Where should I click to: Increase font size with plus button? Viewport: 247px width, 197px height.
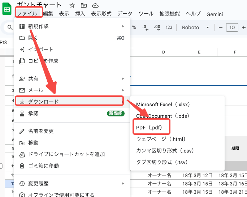tap(243, 27)
